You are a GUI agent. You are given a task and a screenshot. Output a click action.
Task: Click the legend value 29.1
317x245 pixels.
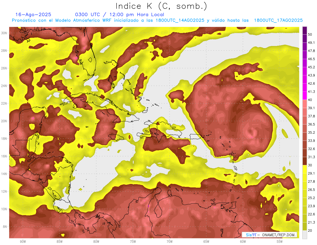click(311, 173)
